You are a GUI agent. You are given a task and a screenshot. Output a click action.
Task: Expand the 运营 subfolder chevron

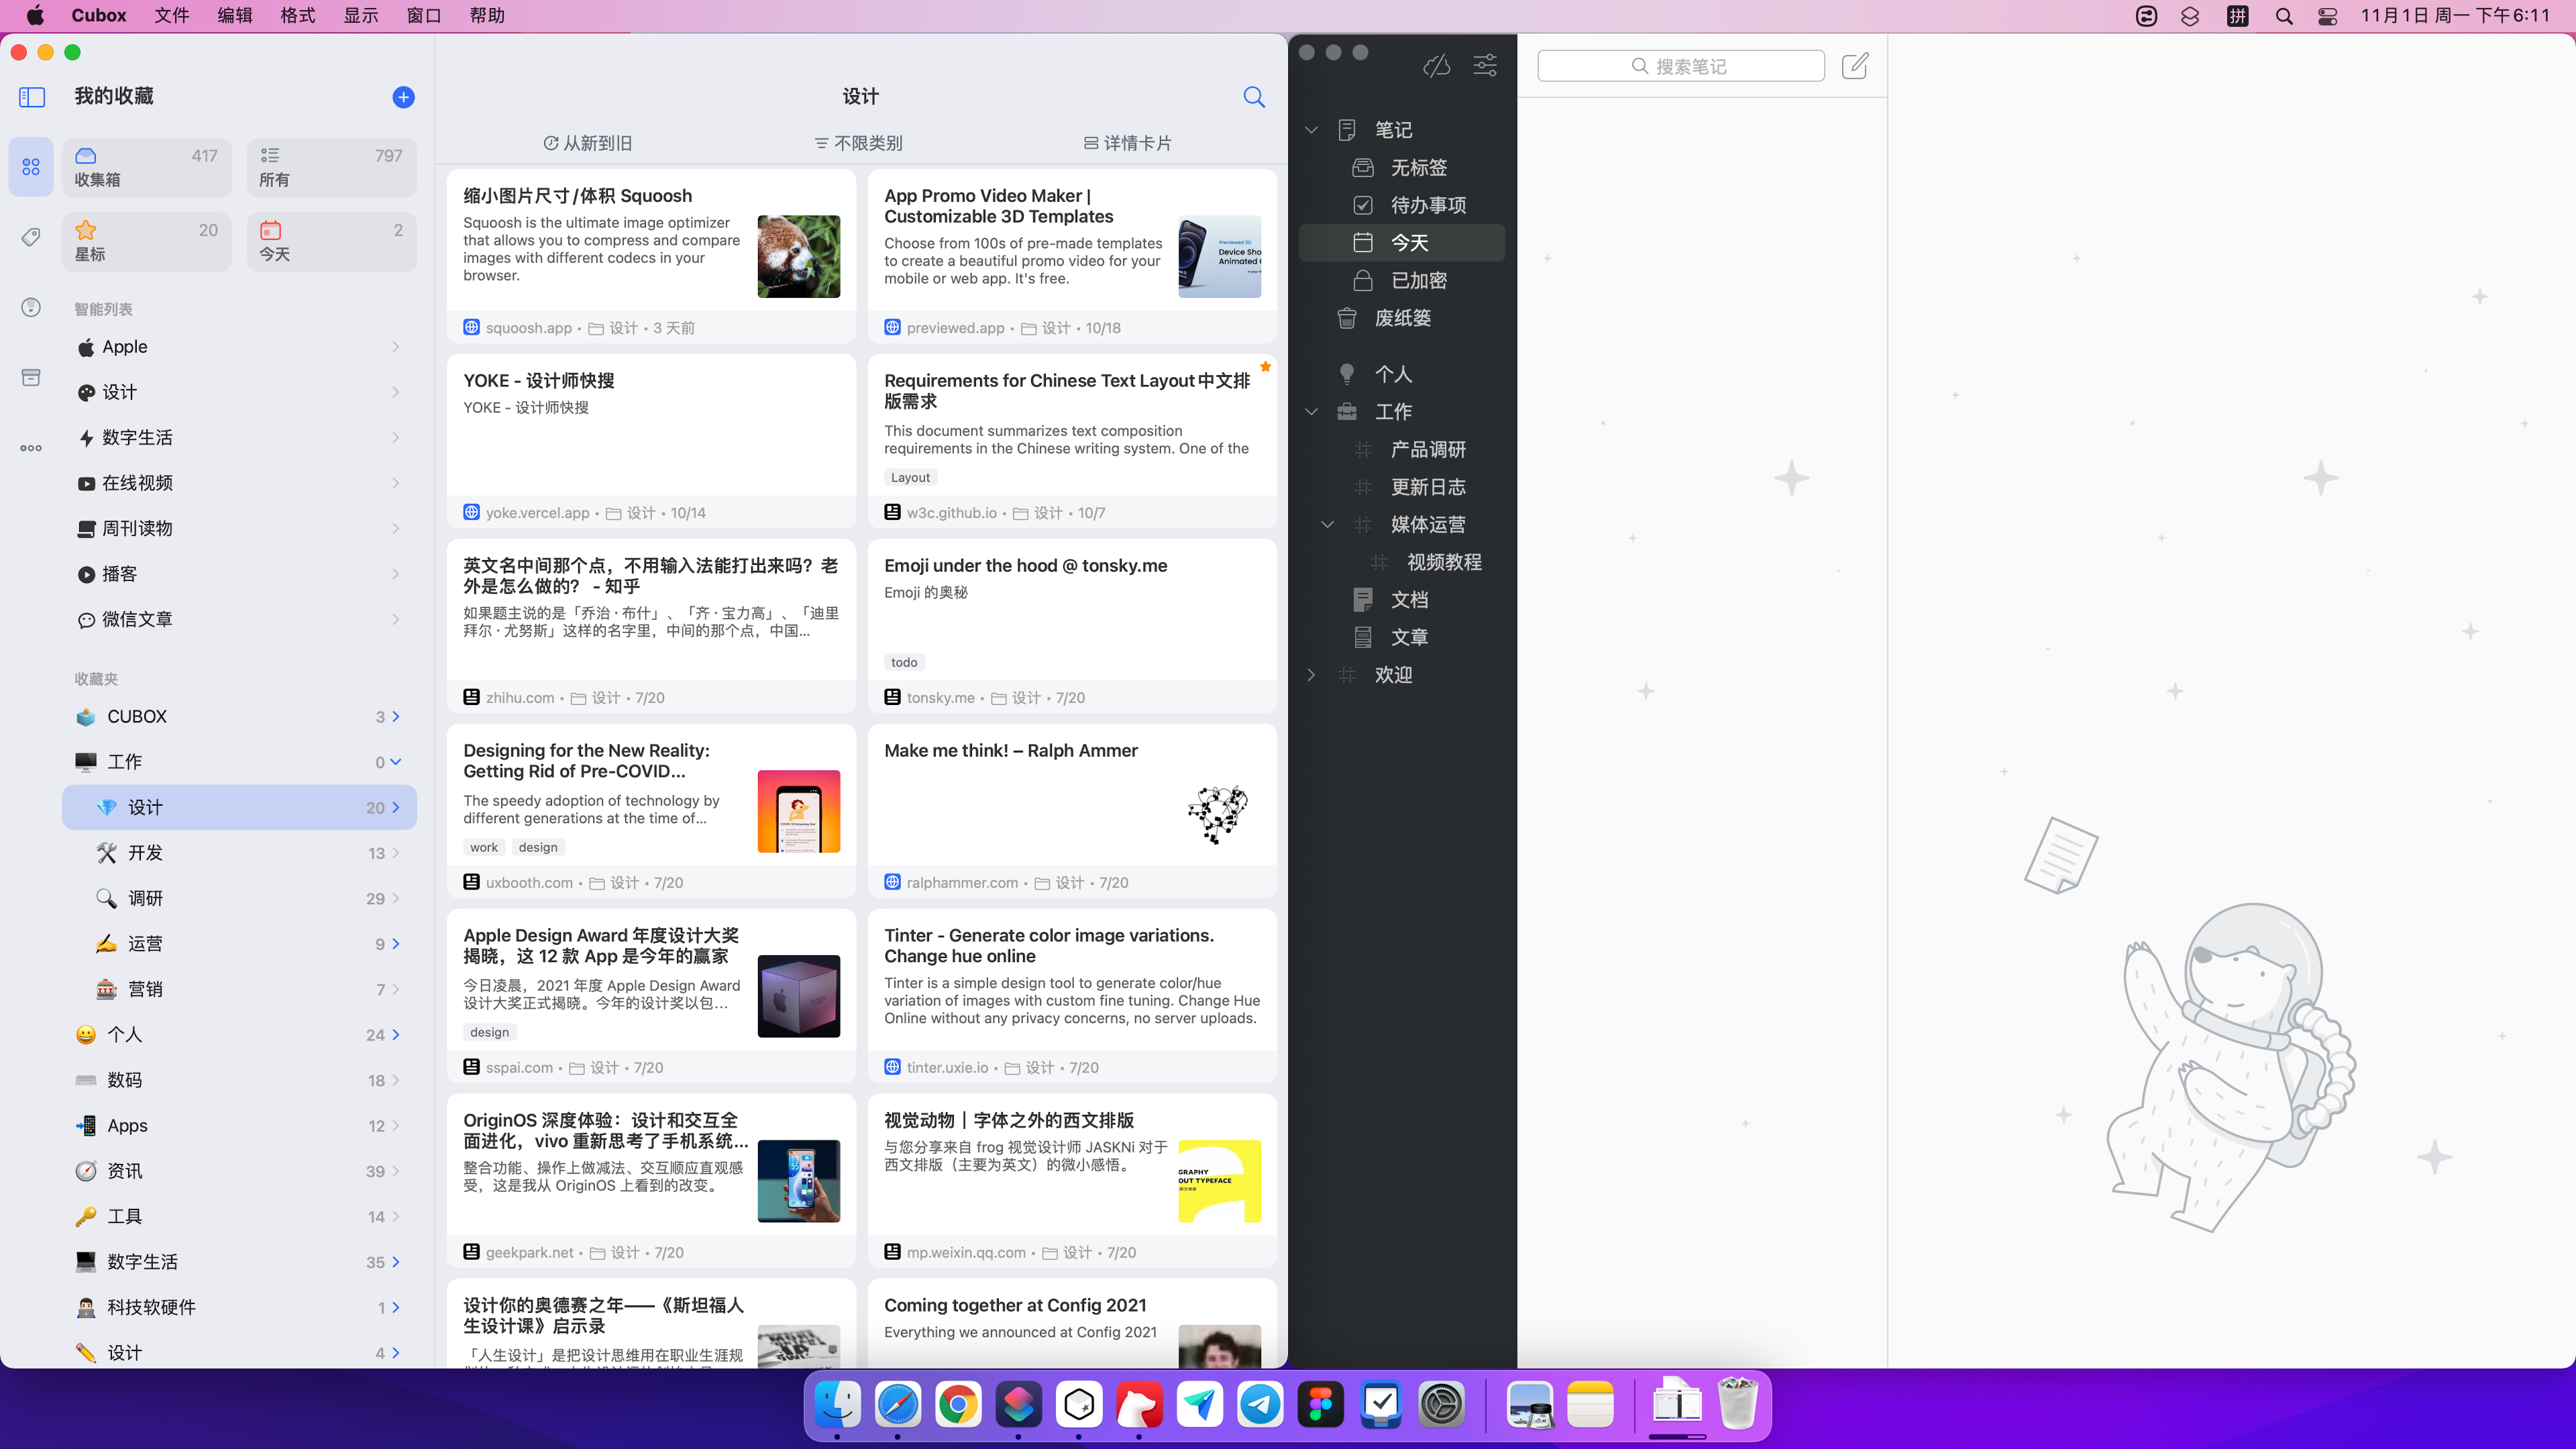point(396,944)
